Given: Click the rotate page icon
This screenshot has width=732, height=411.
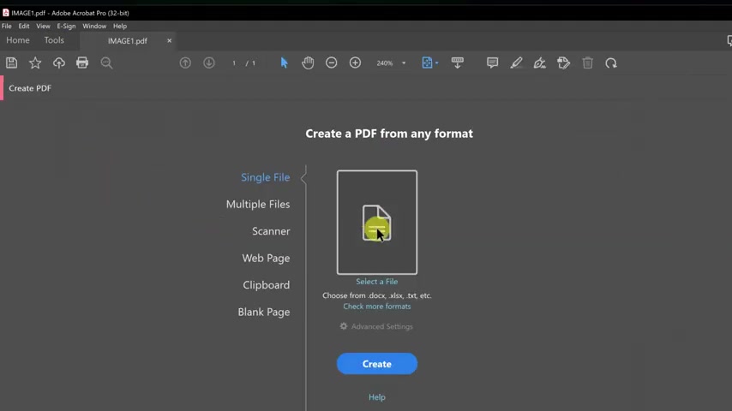Looking at the screenshot, I should [611, 63].
